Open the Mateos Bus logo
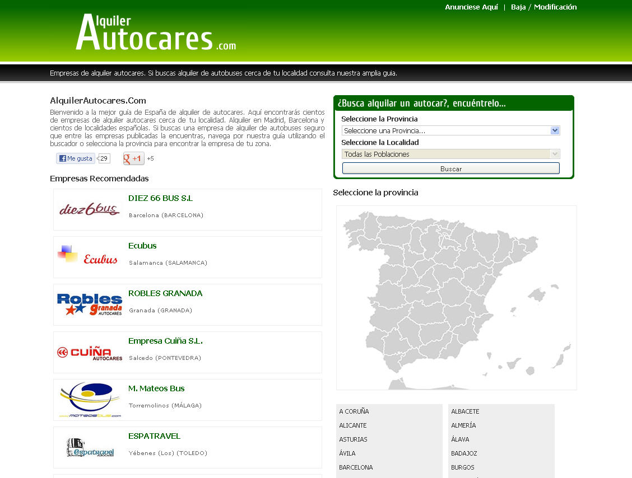The width and height of the screenshot is (632, 478). point(90,400)
